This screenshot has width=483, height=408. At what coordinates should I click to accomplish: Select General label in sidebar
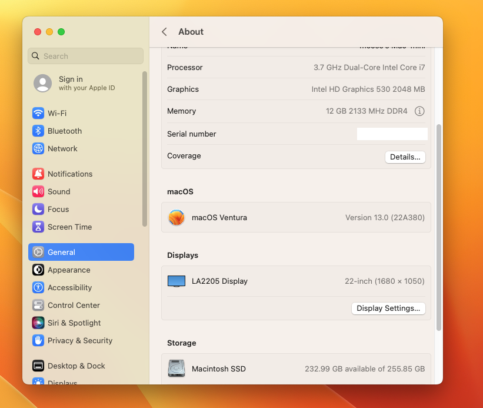[61, 252]
